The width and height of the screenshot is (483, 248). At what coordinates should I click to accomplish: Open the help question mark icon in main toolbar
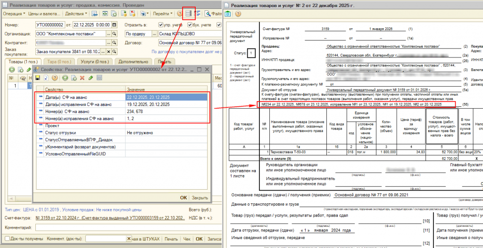pos(179,14)
